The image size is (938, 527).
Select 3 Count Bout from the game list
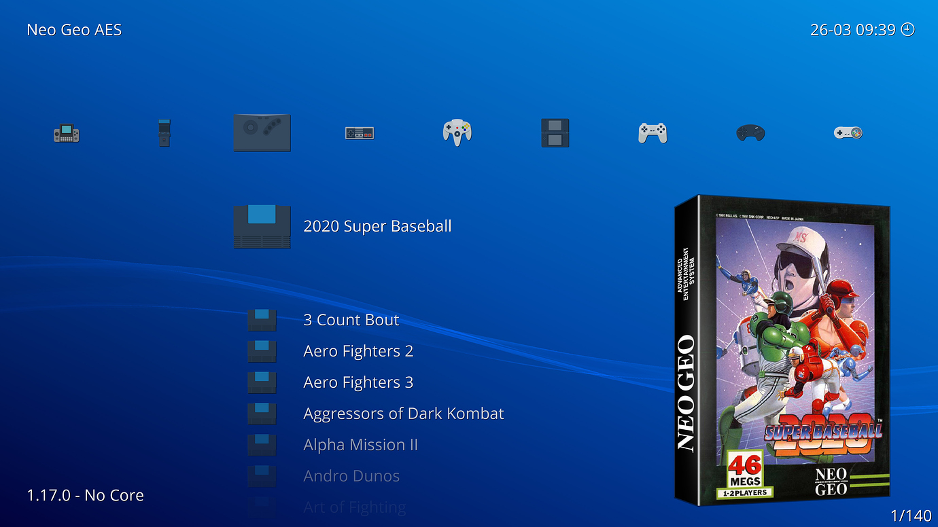pyautogui.click(x=351, y=319)
